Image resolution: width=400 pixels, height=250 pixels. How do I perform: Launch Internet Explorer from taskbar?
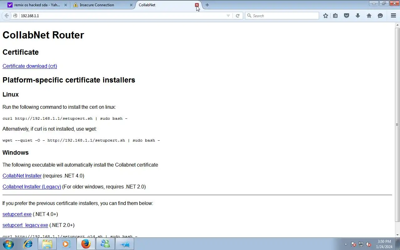[x=28, y=244]
